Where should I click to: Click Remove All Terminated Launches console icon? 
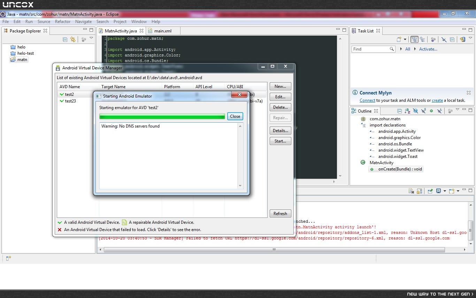click(x=411, y=191)
